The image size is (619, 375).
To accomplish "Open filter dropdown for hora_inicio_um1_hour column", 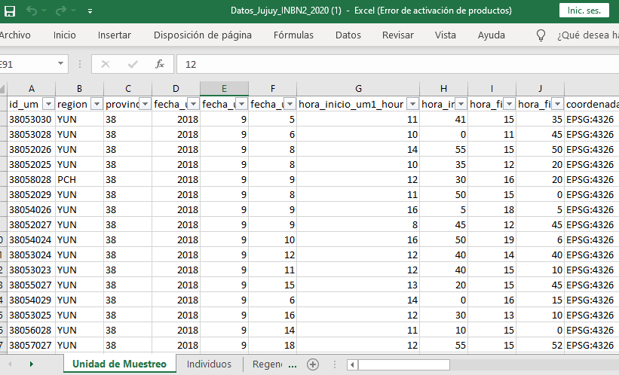I will coord(412,104).
